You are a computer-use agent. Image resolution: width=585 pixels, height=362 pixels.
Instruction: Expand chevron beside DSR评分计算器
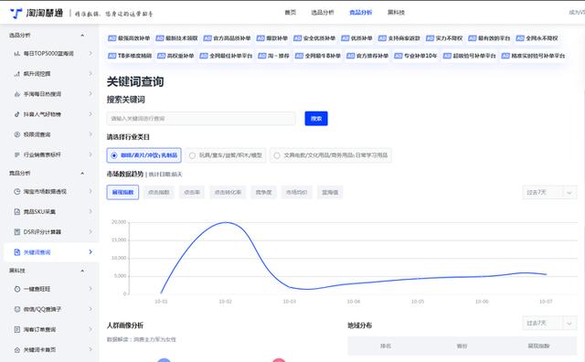90,232
